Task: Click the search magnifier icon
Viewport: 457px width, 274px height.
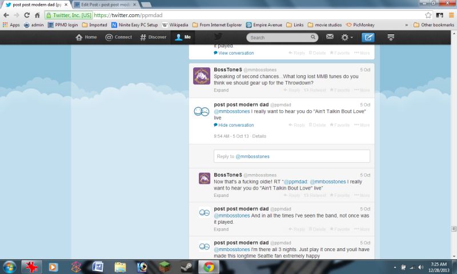Action: pyautogui.click(x=312, y=37)
